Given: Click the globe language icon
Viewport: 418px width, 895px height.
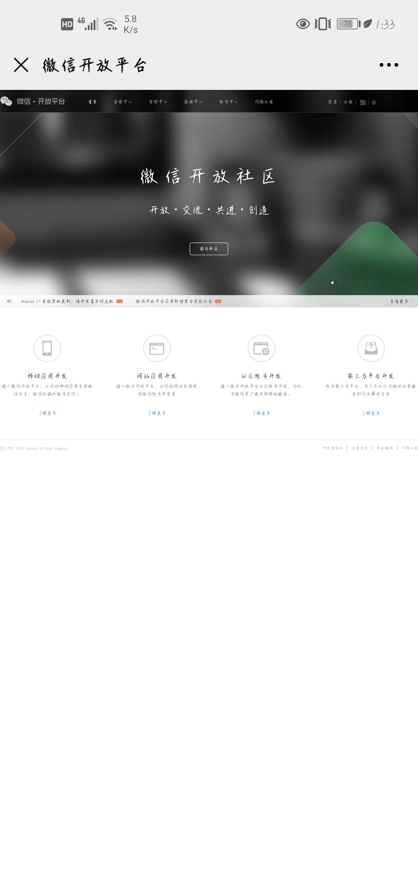Looking at the screenshot, I should click(x=373, y=103).
